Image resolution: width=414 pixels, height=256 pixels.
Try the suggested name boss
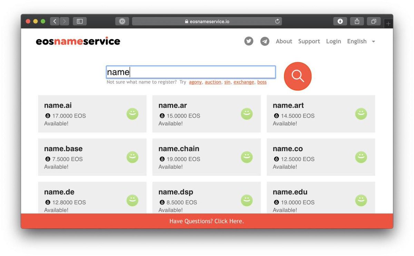click(x=262, y=82)
